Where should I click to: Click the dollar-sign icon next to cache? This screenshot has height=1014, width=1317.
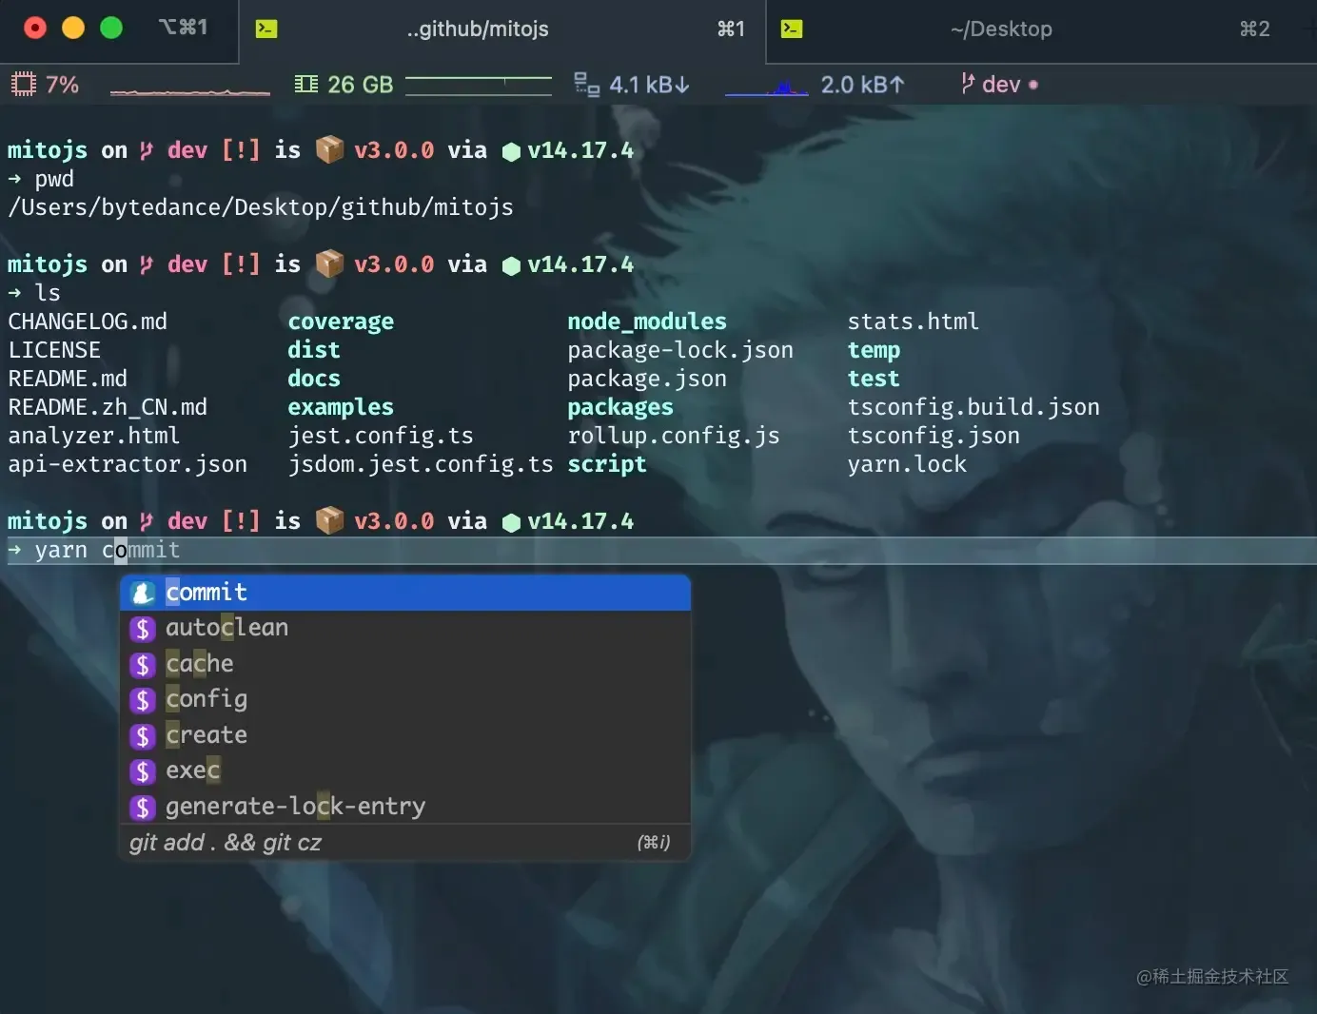pyautogui.click(x=143, y=664)
